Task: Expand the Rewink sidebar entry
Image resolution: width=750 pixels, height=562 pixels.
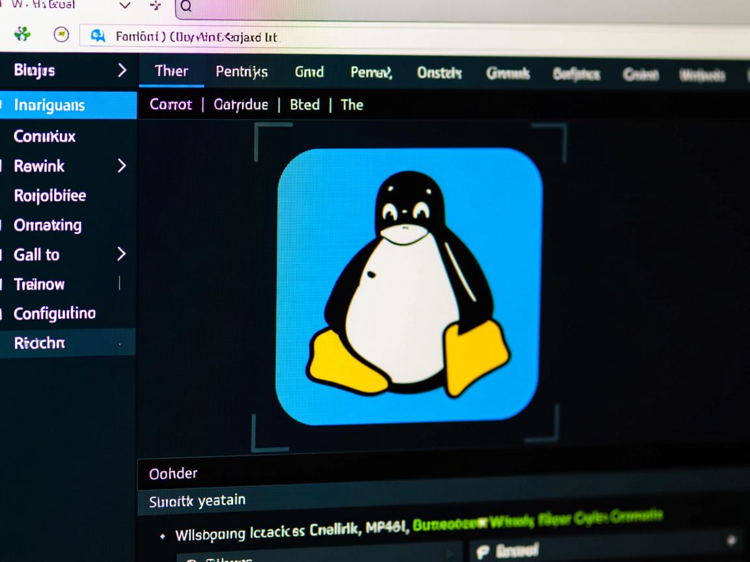Action: tap(122, 167)
